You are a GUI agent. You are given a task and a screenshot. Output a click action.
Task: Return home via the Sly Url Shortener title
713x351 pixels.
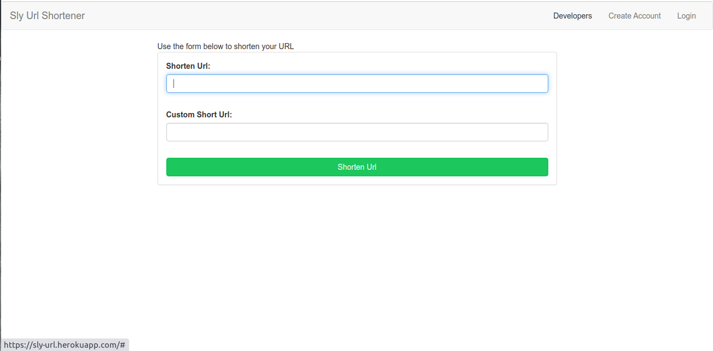48,16
